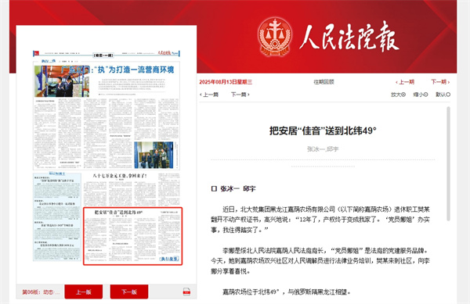470x304 pixels.
Task: Click the article scrollbar thumb
Action: pyautogui.click(x=448, y=164)
